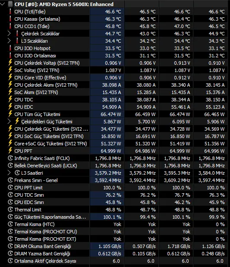The image size is (230, 267).
Task: Click the 0.507 GB/s DRAM read value
Action: (144, 246)
